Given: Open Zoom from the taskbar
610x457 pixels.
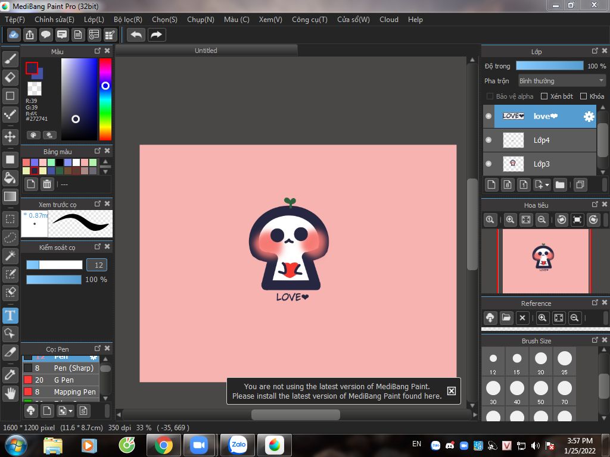Looking at the screenshot, I should point(199,445).
